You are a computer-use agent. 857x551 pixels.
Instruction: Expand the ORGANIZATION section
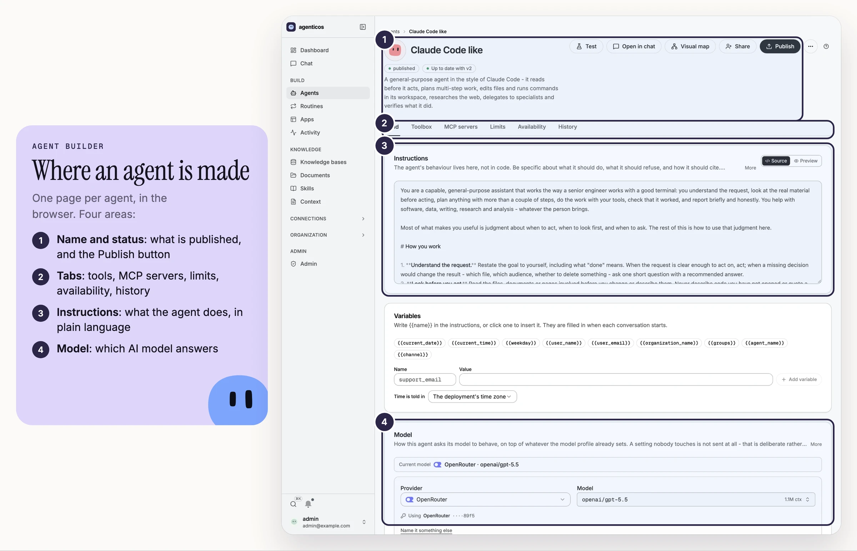pos(328,235)
